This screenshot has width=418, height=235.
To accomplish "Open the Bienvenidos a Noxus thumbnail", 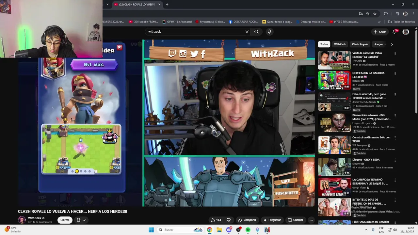I will pyautogui.click(x=334, y=122).
